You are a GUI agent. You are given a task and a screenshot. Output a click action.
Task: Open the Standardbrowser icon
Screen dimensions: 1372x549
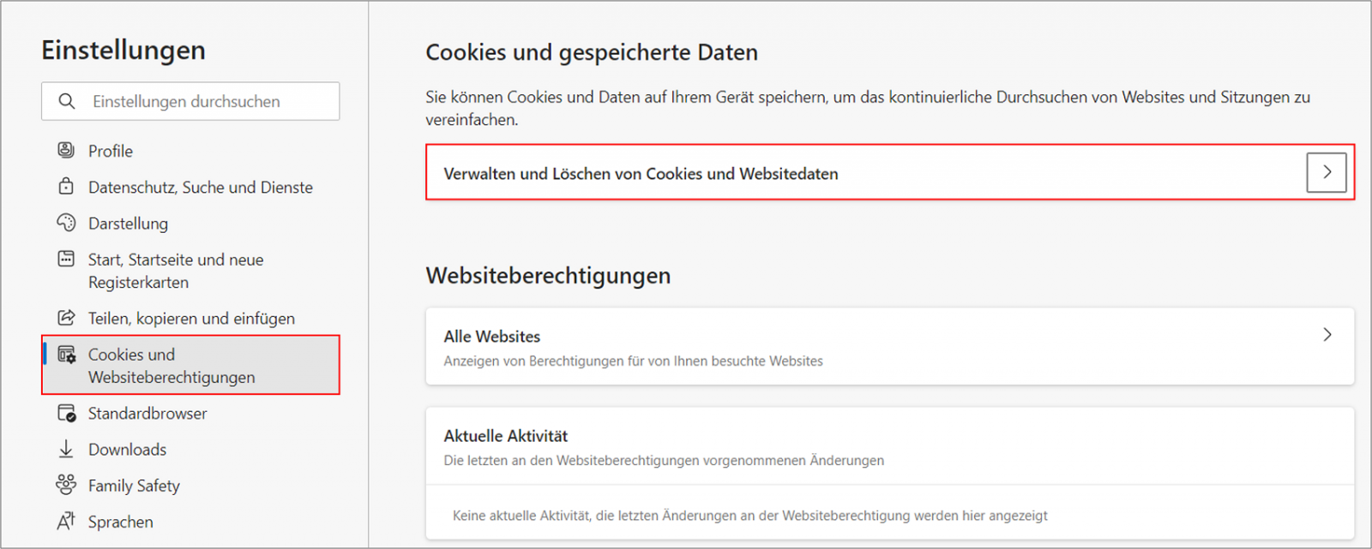[x=66, y=413]
